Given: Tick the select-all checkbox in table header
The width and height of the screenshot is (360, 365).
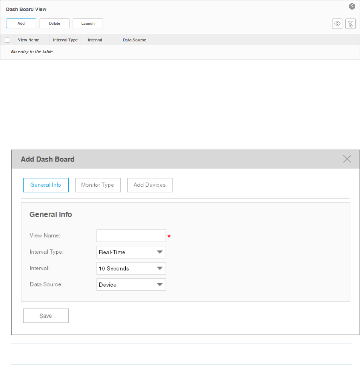Looking at the screenshot, I should (x=8, y=40).
